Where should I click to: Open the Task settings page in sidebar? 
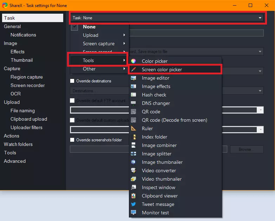[x=33, y=18]
